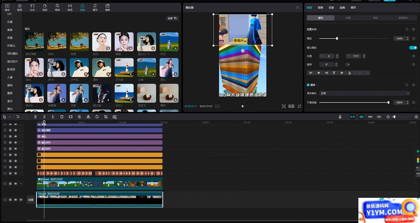This screenshot has width=420, height=223.
Task: Toggle the 等比缩放 uniform scale switch
Action: [x=413, y=48]
